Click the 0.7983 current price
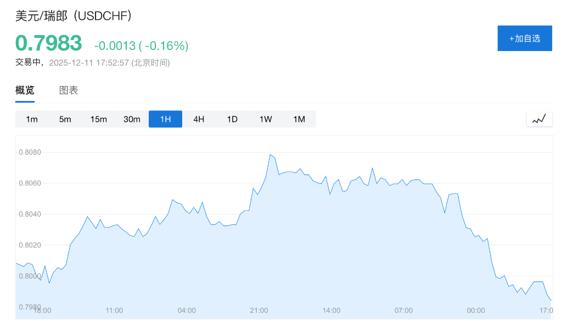This screenshot has height=326, width=562. (48, 43)
